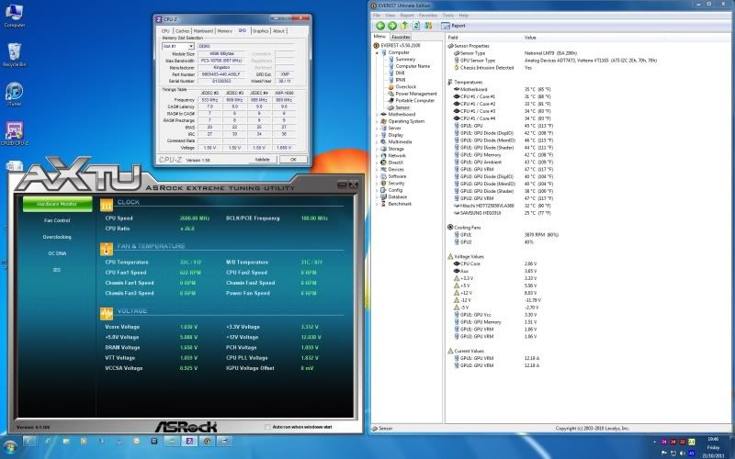Open OC DNA in AXTU sidebar

click(x=57, y=253)
